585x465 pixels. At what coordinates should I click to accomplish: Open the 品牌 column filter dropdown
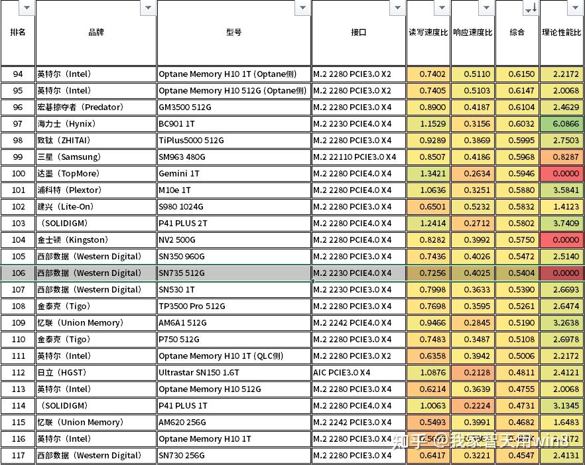point(148,7)
